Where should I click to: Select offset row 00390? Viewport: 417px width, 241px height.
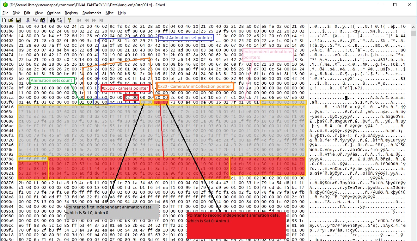(7, 26)
